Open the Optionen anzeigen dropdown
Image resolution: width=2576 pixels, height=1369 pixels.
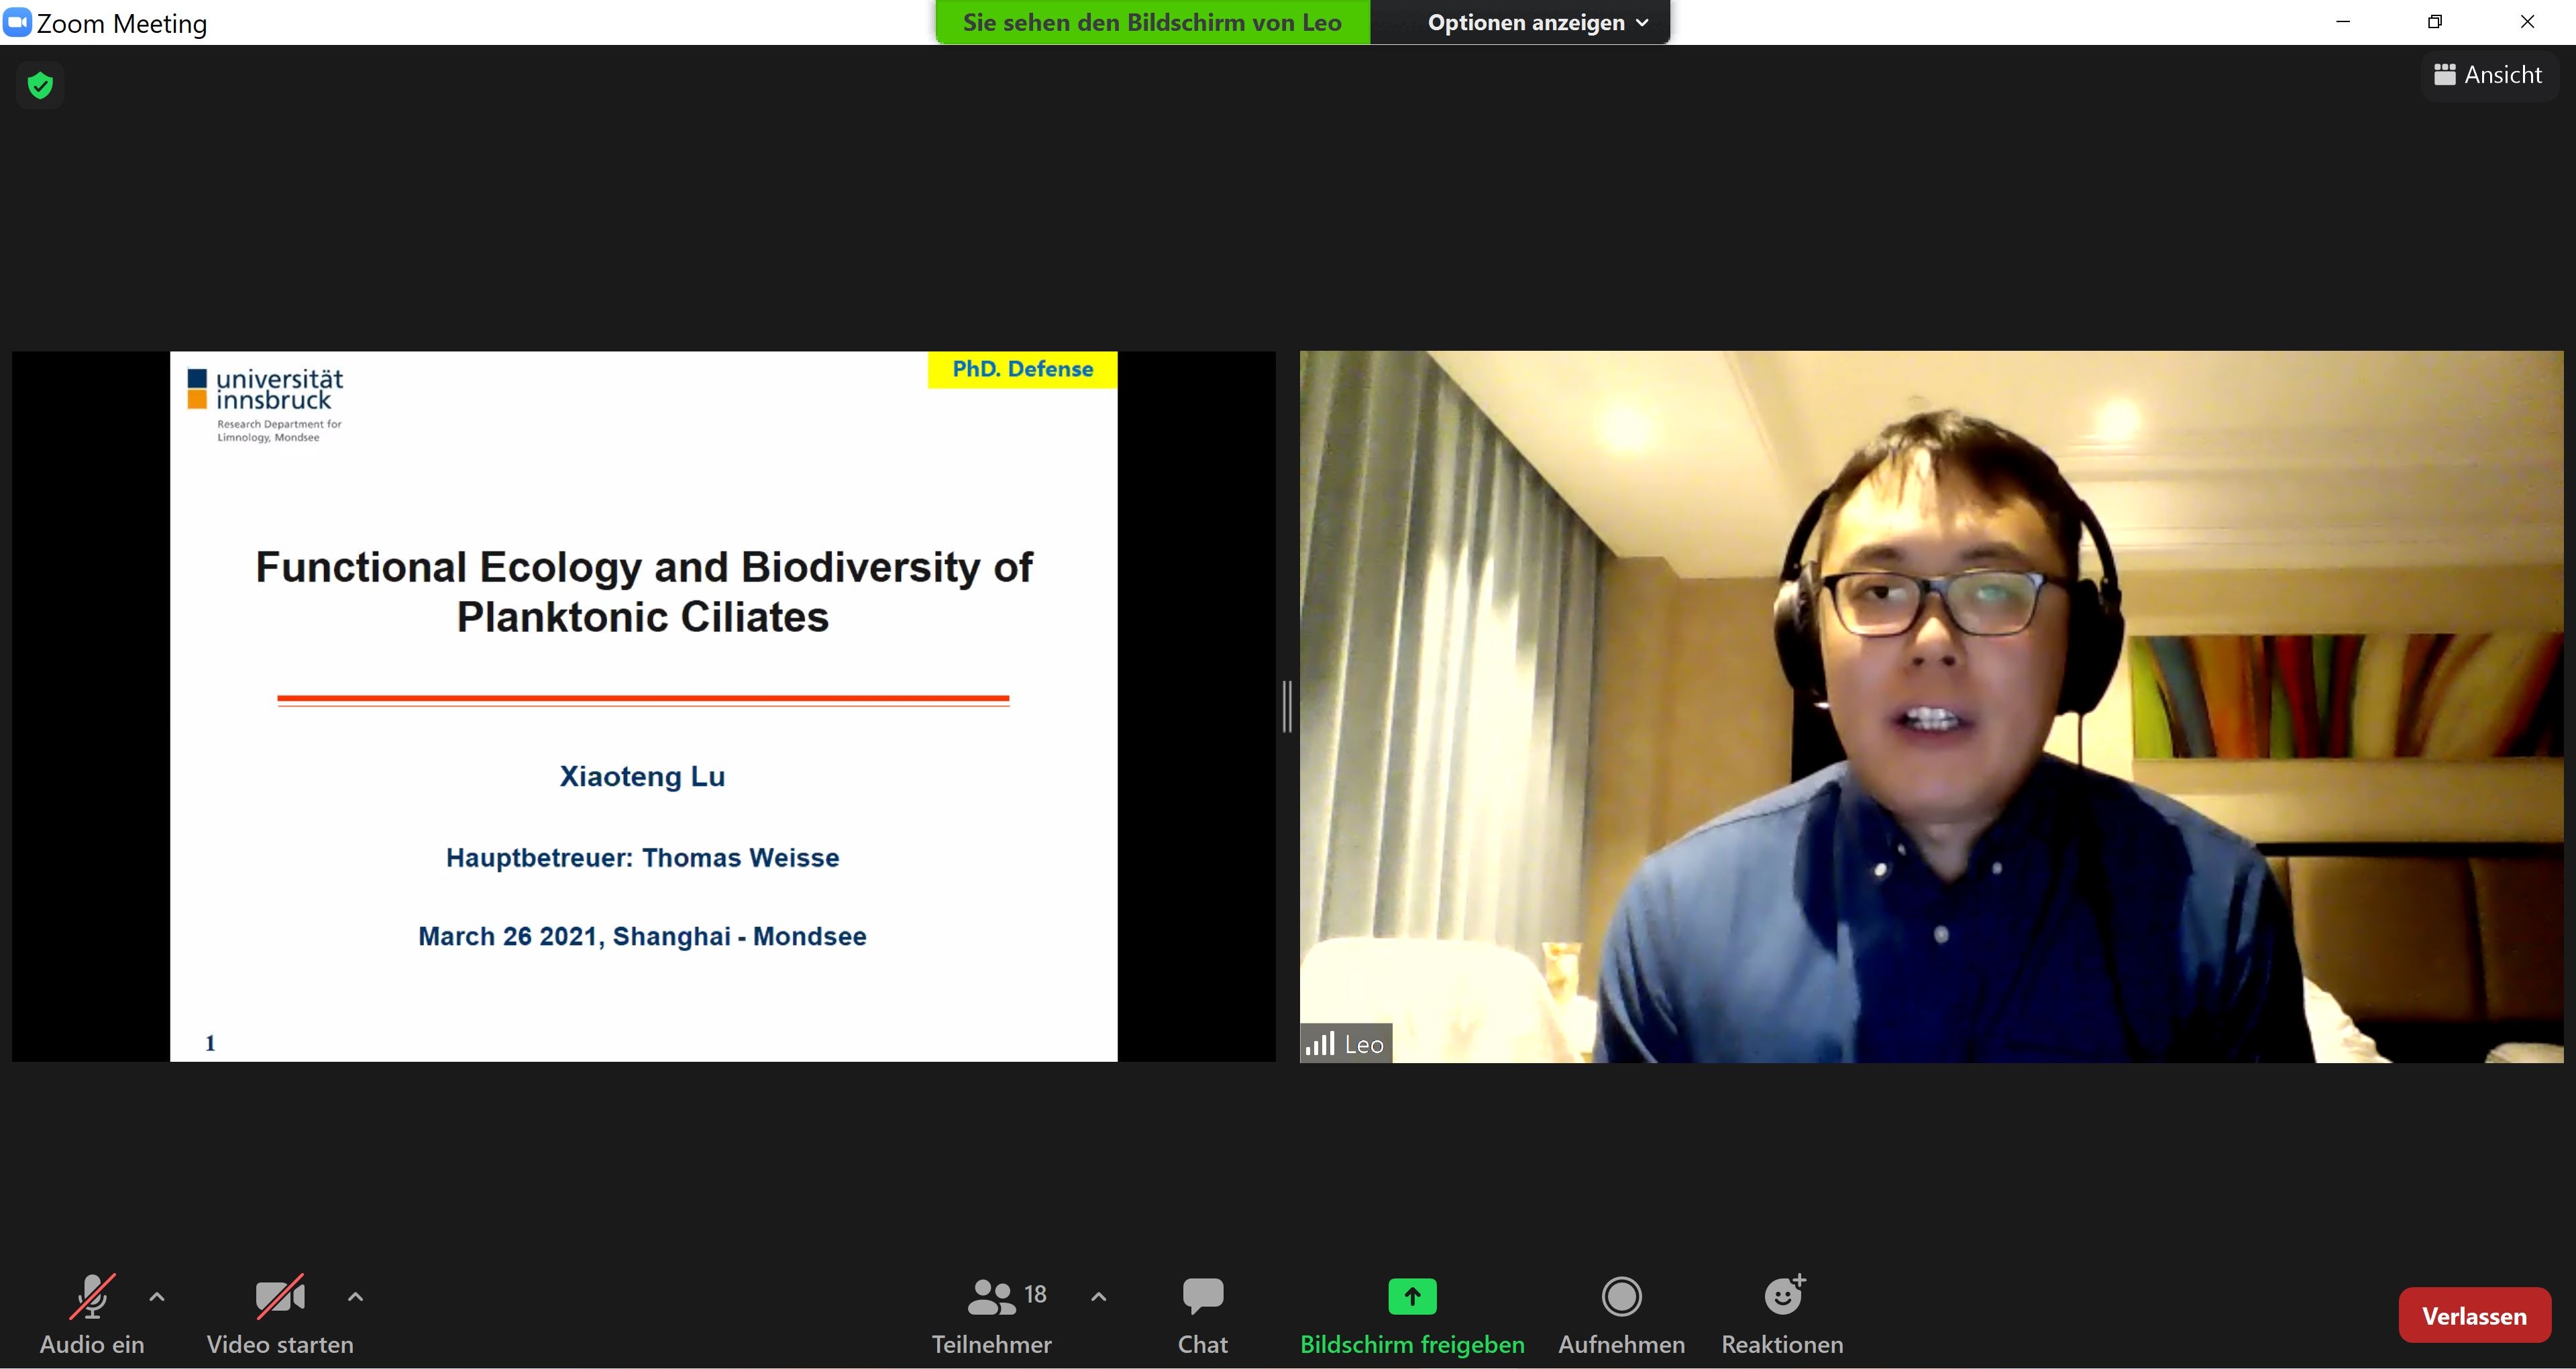tap(1536, 22)
